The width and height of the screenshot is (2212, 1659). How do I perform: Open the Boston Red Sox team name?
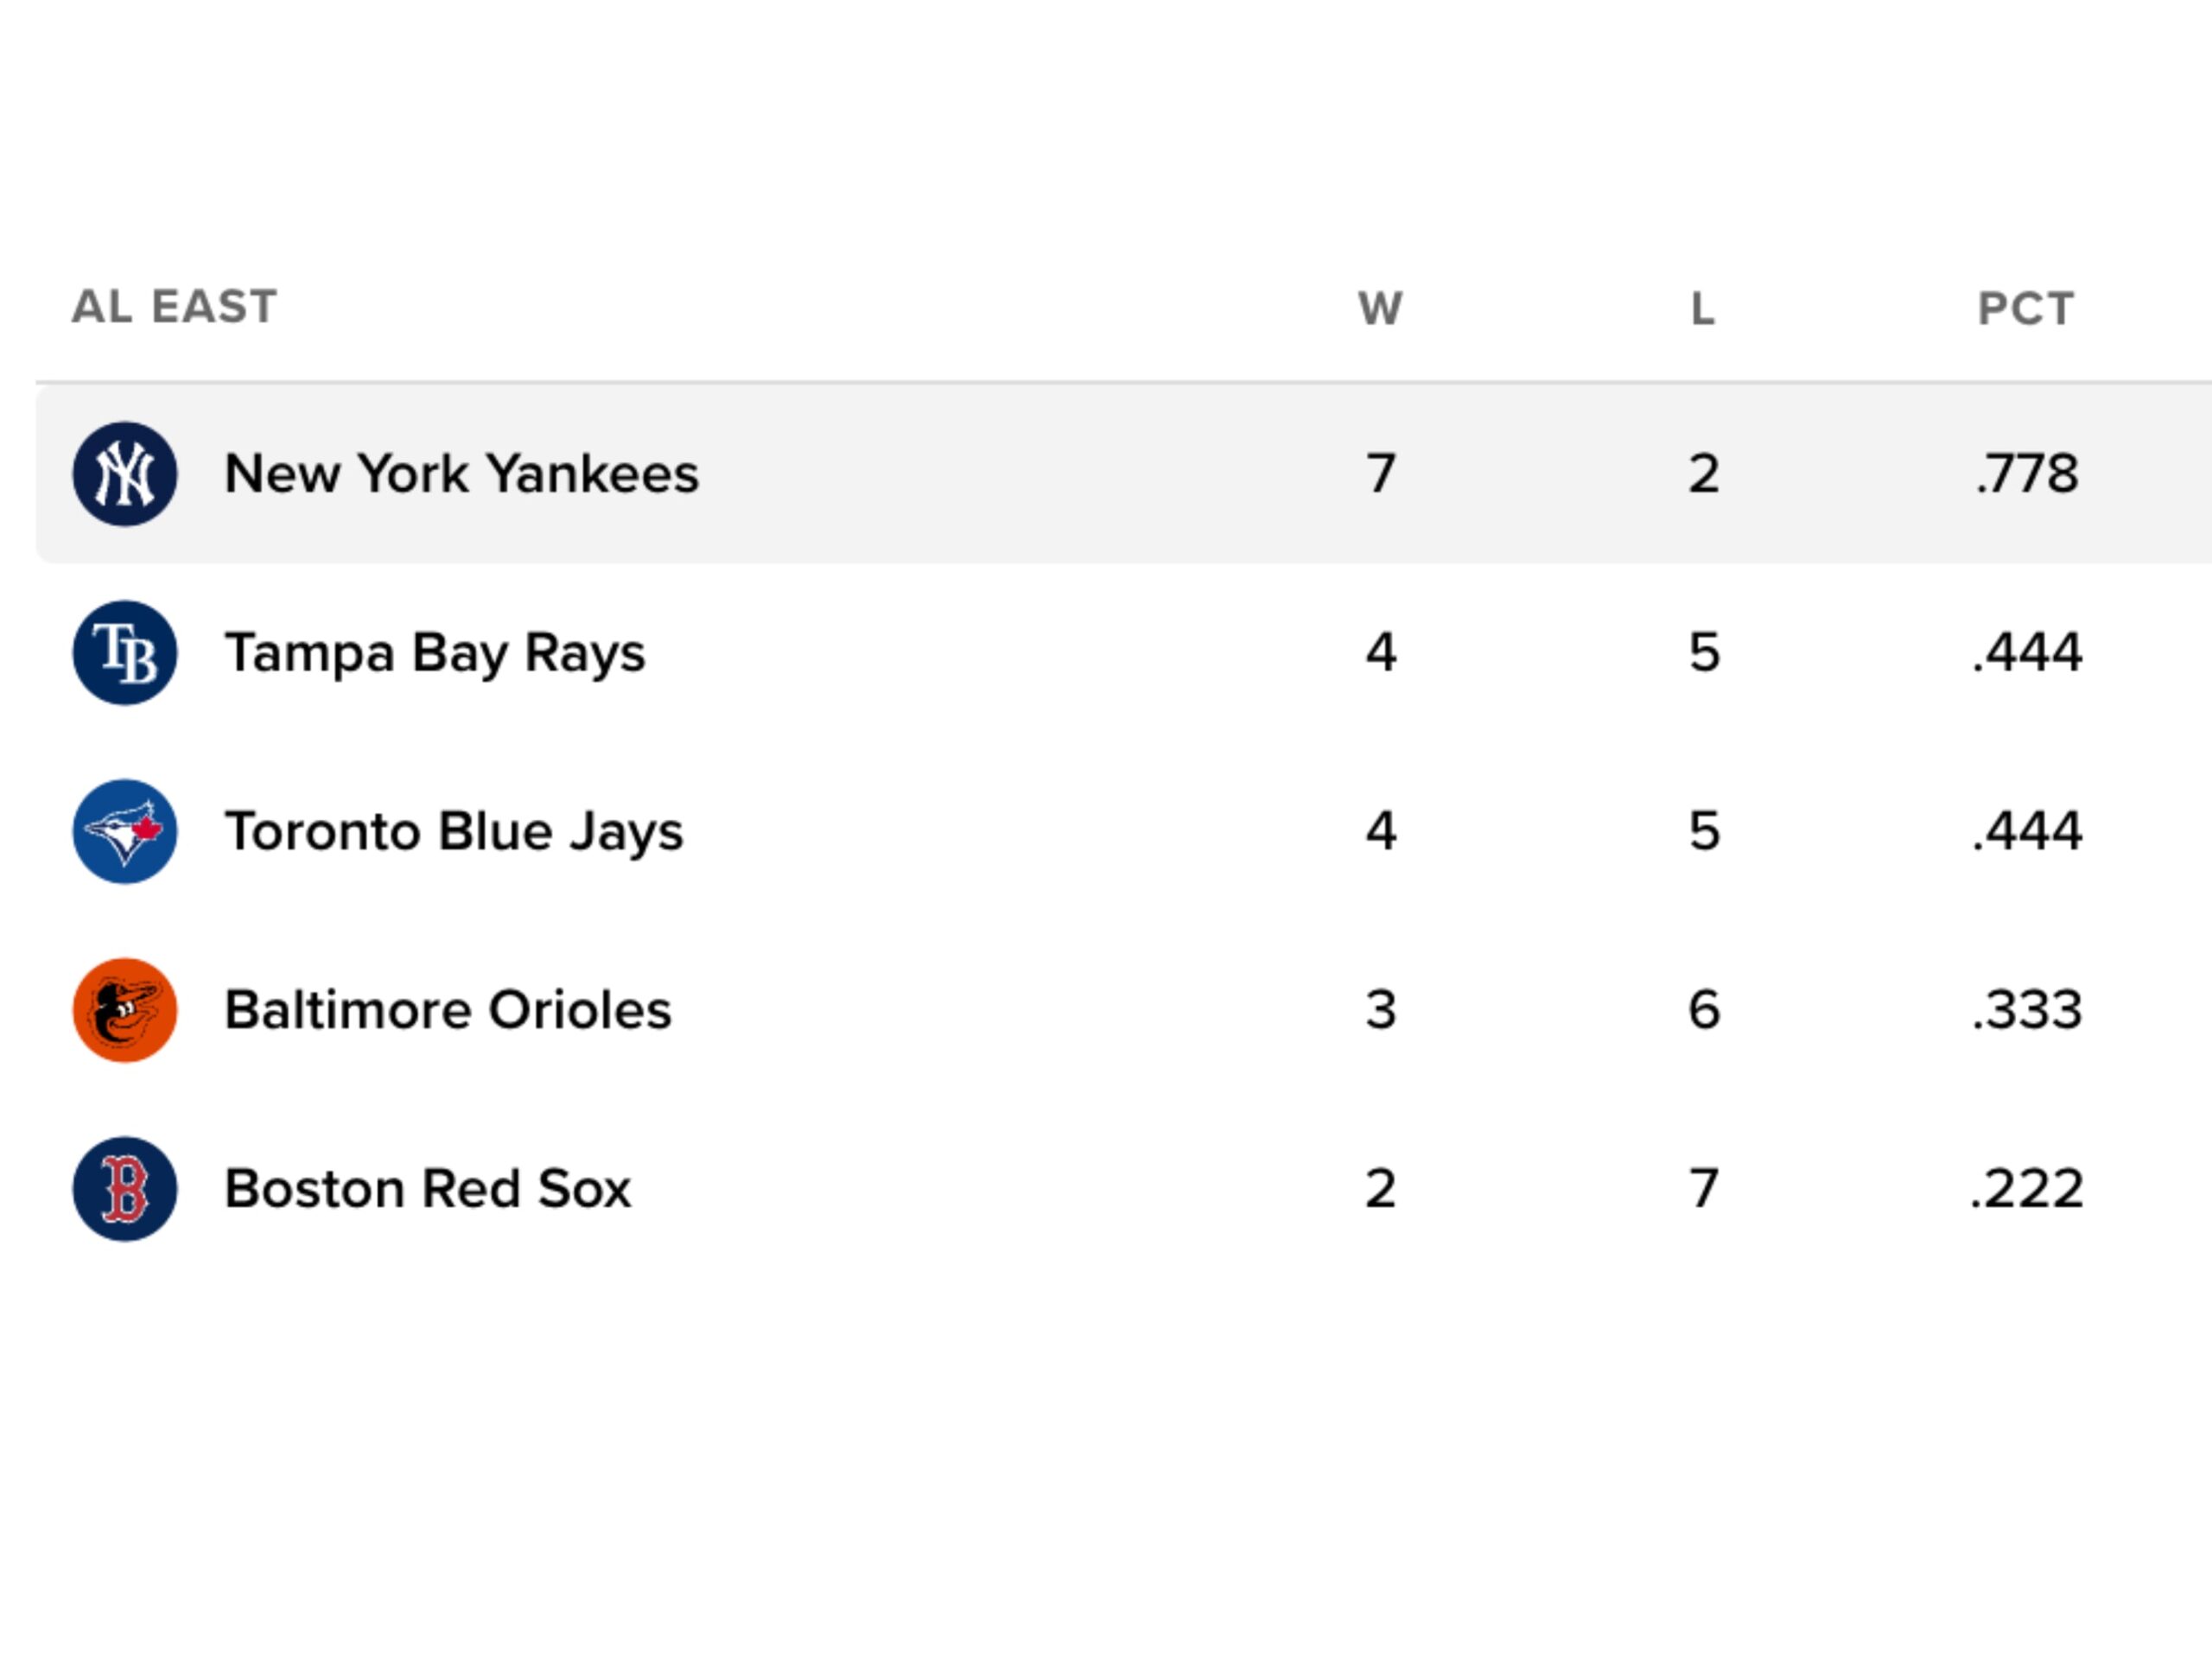coord(428,1189)
